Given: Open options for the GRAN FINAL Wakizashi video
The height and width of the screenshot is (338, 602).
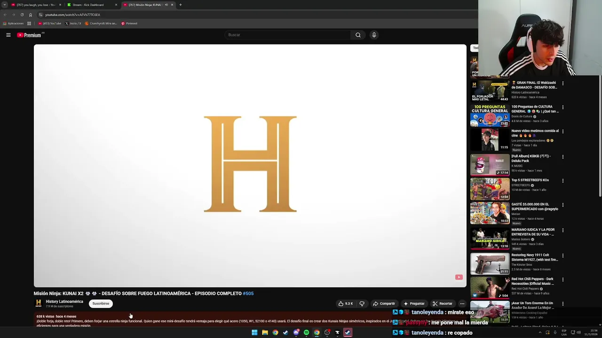Looking at the screenshot, I should tap(562, 84).
